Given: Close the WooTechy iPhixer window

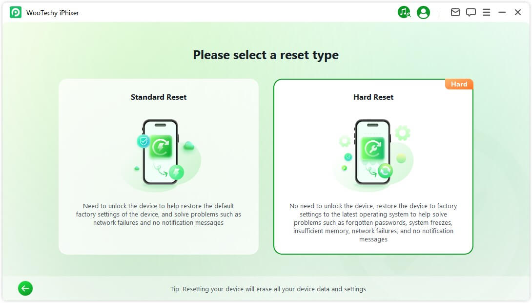Looking at the screenshot, I should click(518, 13).
